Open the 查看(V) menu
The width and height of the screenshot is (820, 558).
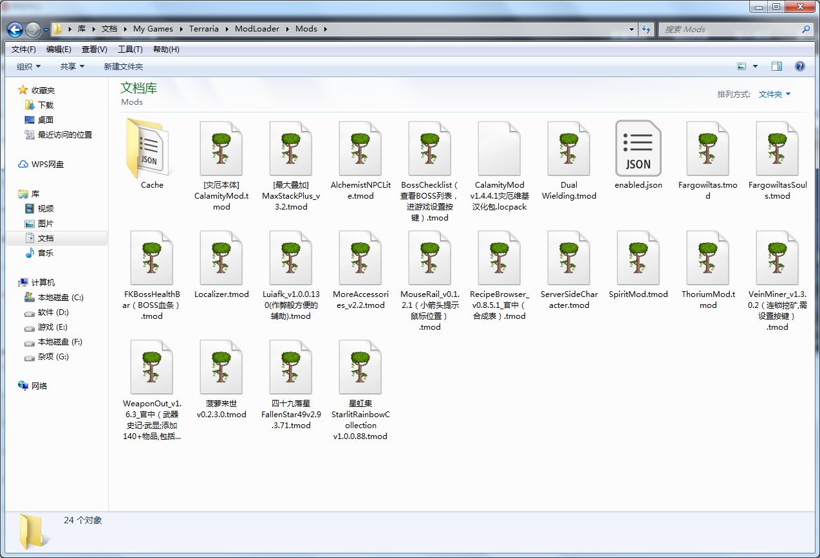[95, 50]
